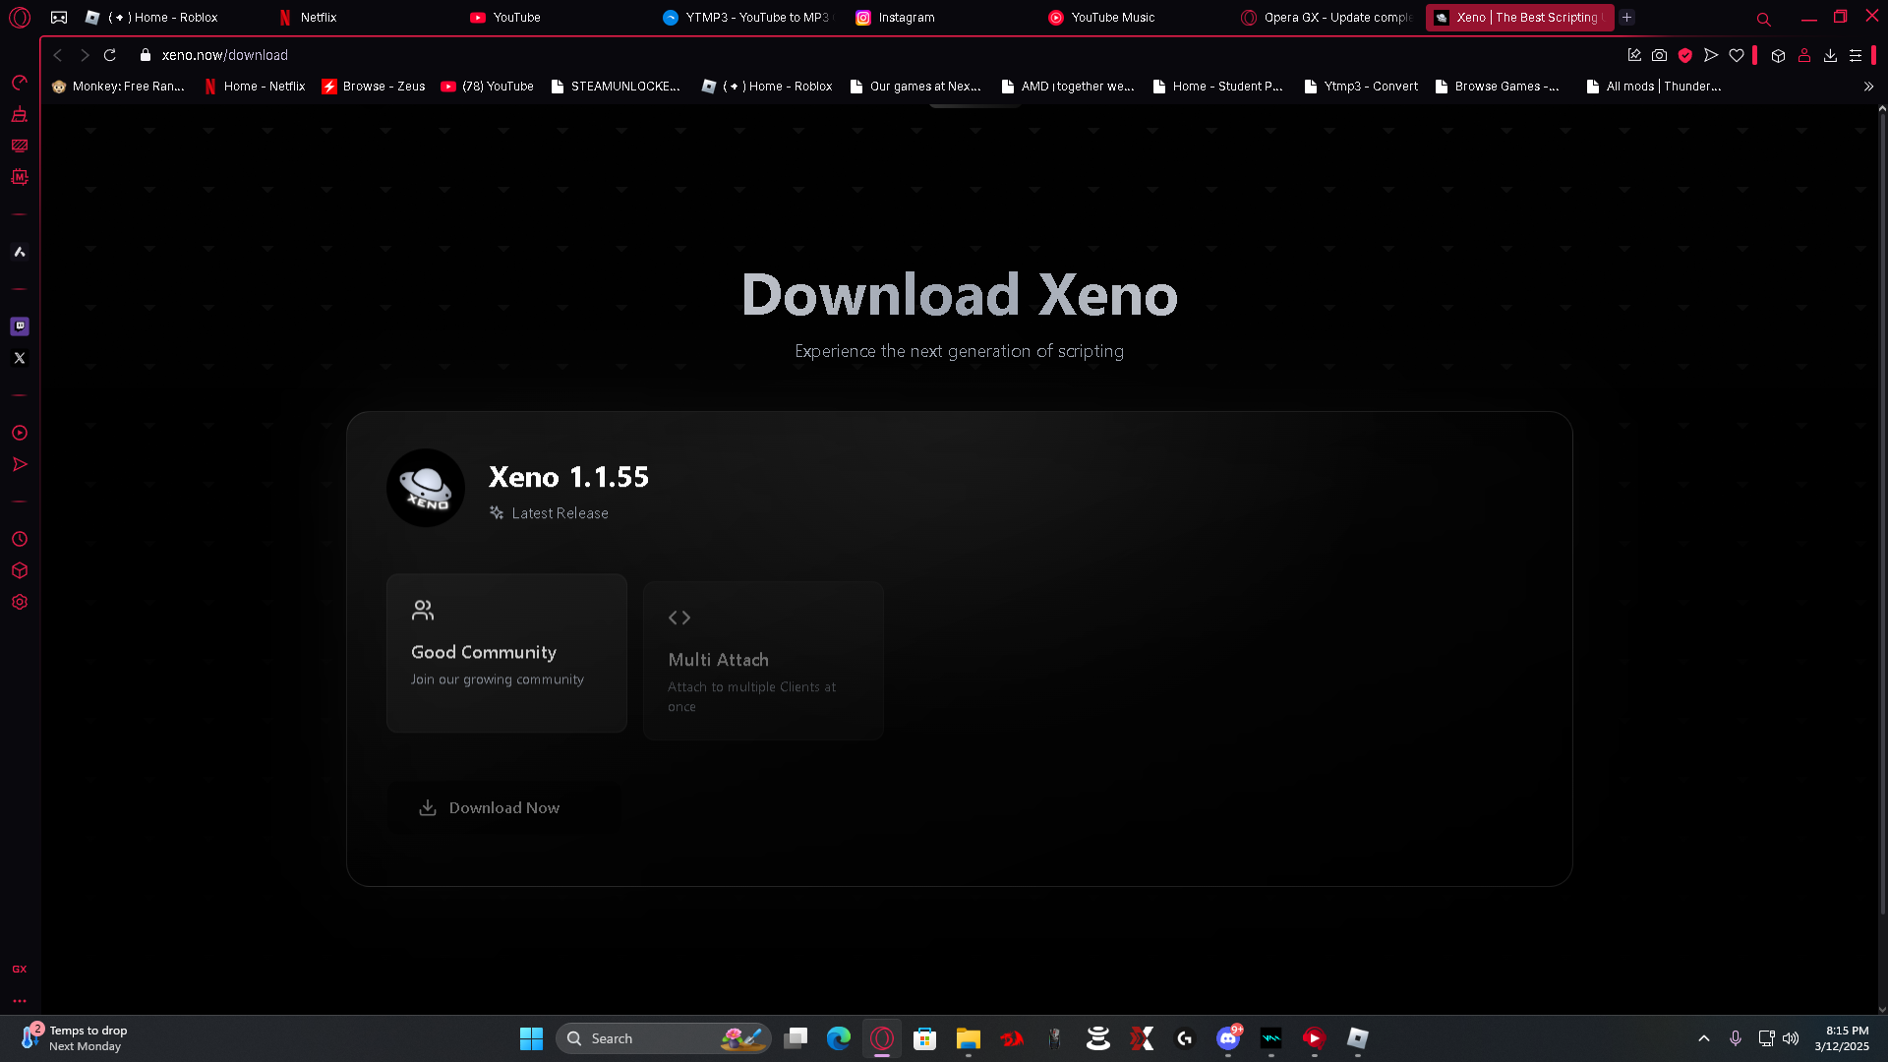Open the clock showing 8:15 PM
The height and width of the screenshot is (1062, 1888).
pos(1842,1038)
